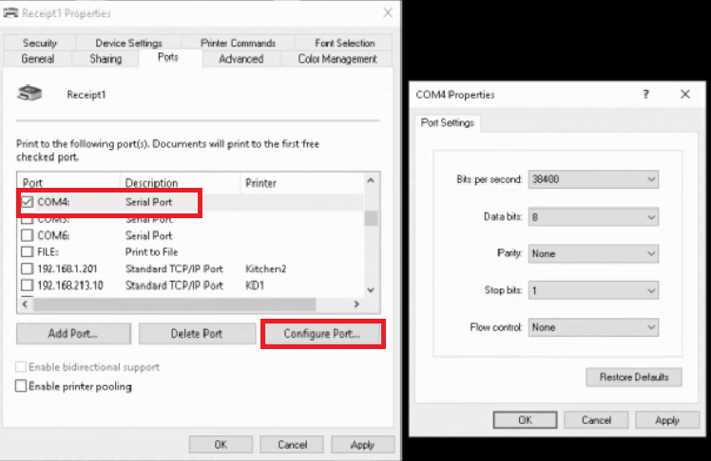Click the title bar printer icon of Receipt1 Properties
711x461 pixels.
pos(10,12)
